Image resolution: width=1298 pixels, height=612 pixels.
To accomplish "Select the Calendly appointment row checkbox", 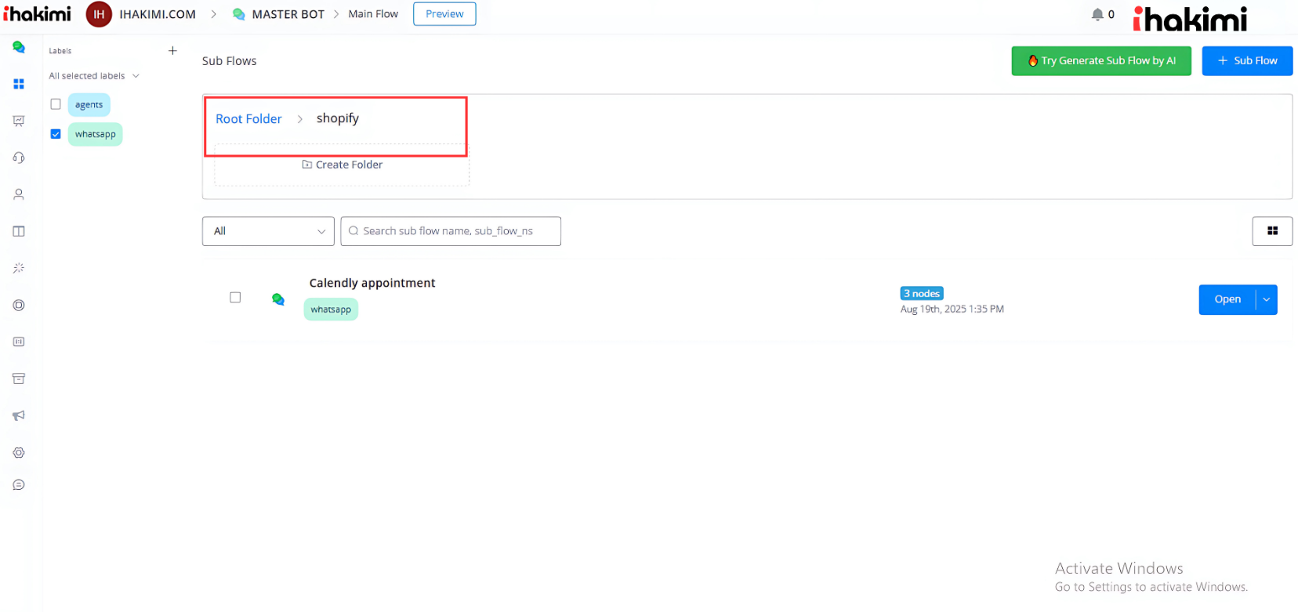I will tap(235, 298).
